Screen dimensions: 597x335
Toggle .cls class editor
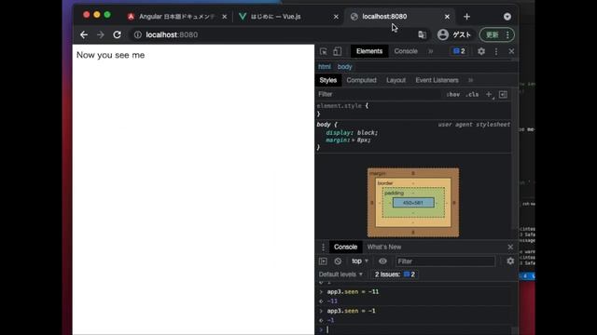click(472, 95)
